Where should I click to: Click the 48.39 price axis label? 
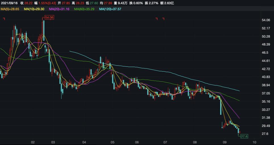[265, 45]
